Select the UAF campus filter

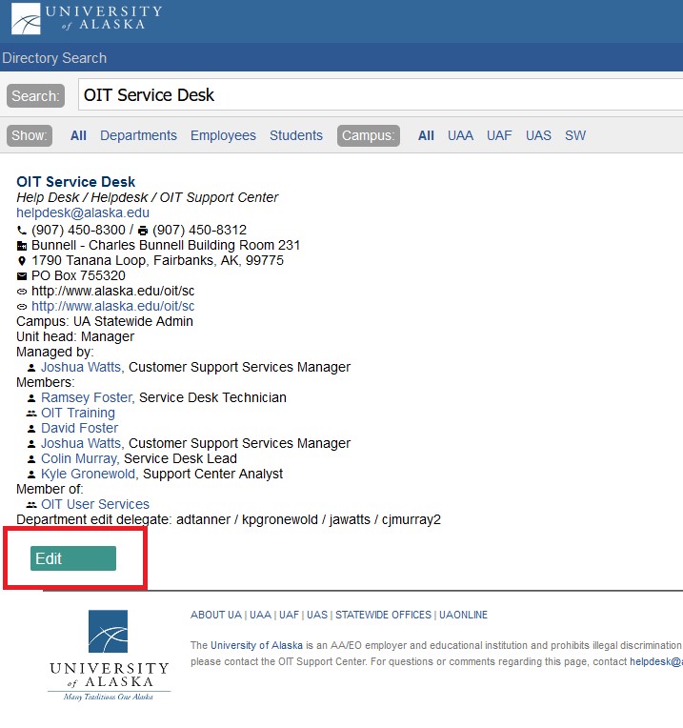pos(499,135)
